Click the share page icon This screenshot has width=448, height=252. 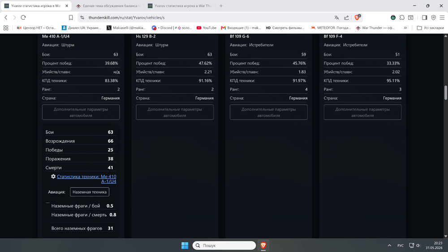(346, 17)
